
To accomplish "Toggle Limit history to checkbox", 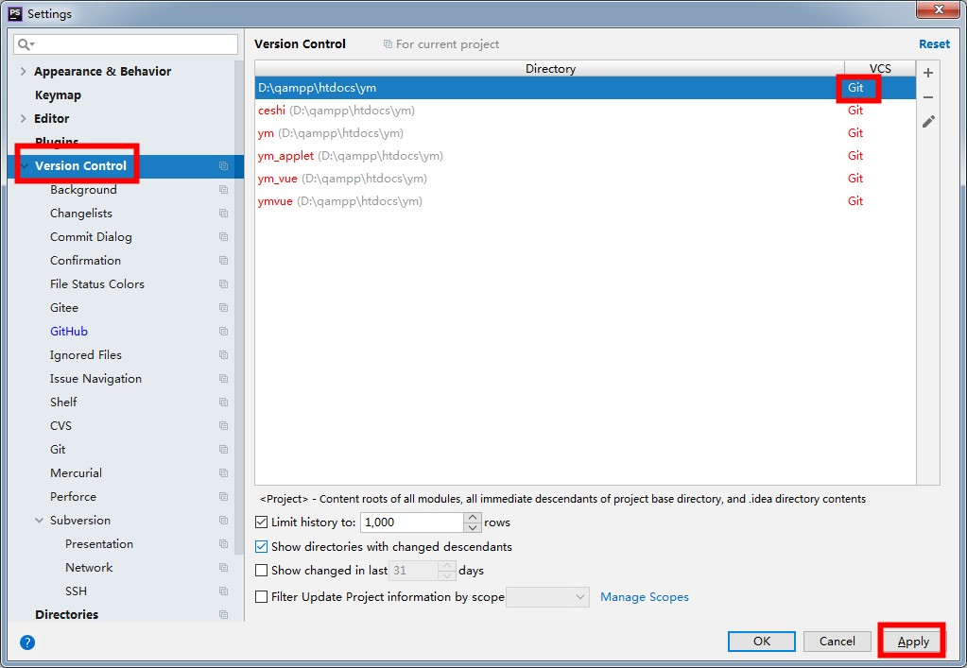I will point(262,522).
